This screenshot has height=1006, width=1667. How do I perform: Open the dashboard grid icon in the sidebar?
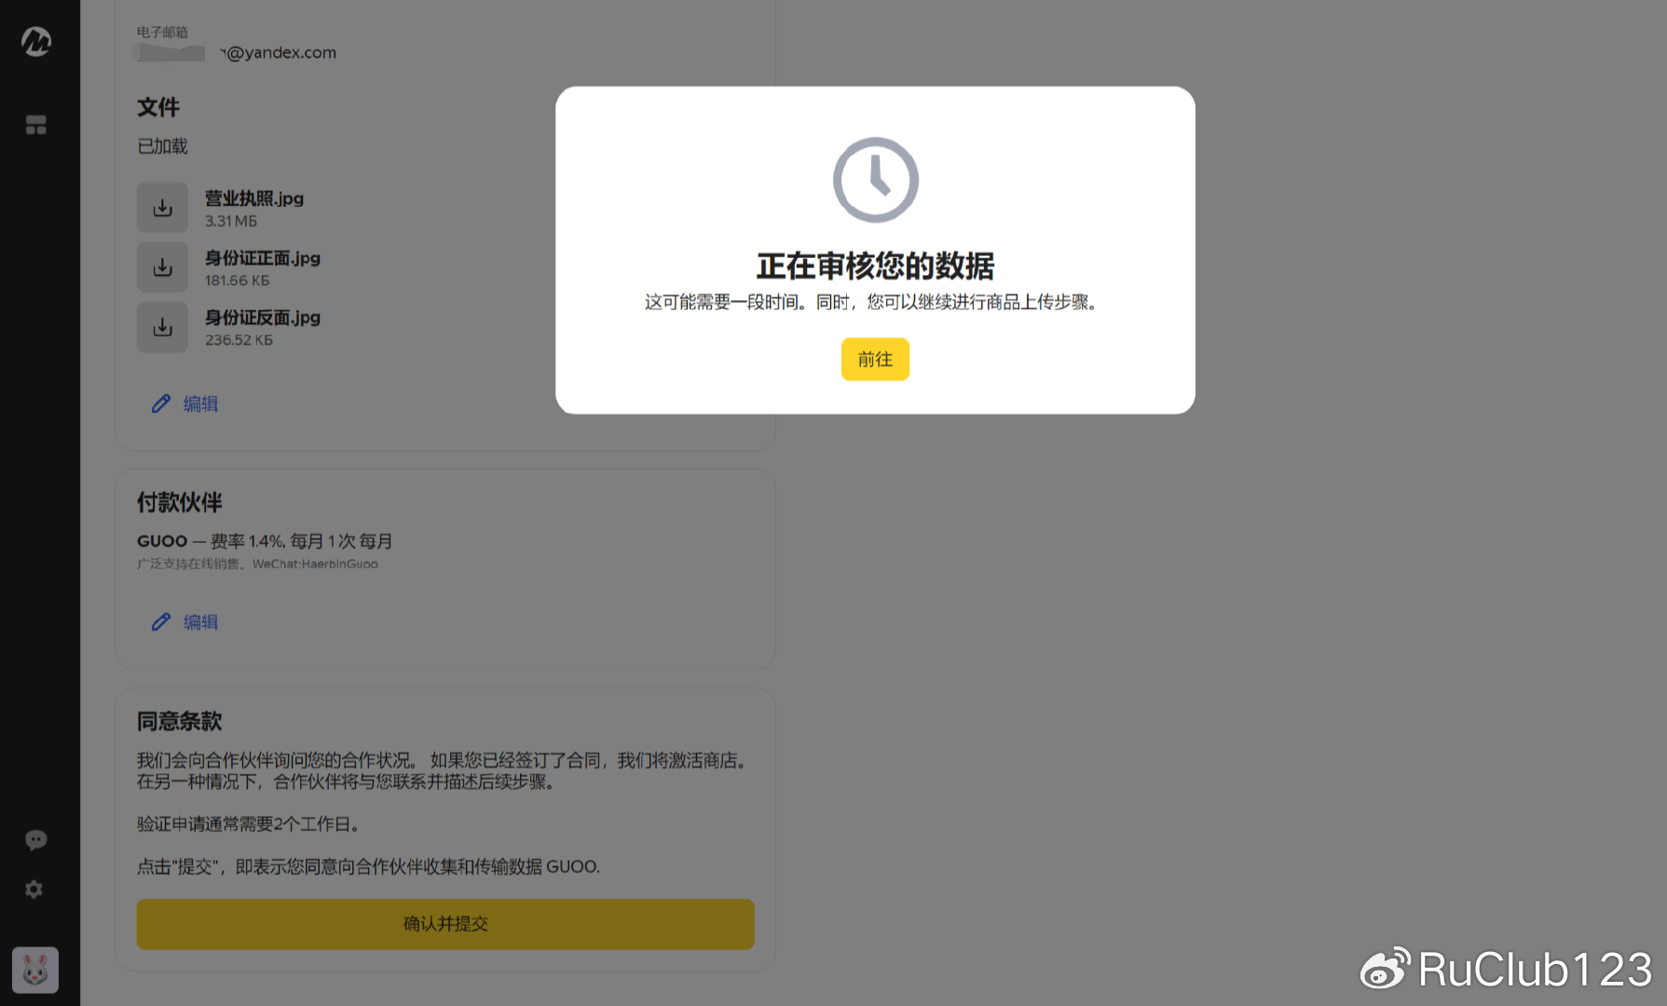36,125
